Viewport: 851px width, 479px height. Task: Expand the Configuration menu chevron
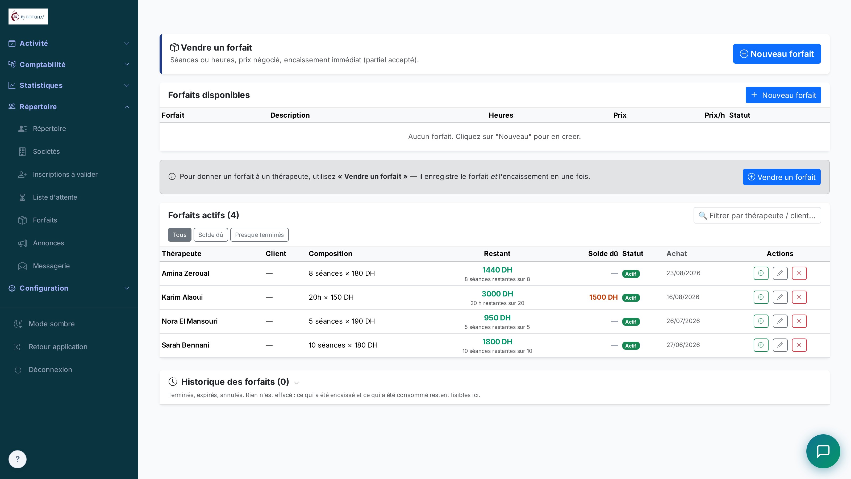click(127, 288)
